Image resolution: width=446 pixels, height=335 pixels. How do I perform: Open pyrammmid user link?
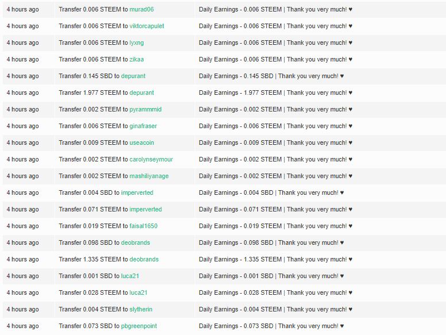[x=145, y=109]
